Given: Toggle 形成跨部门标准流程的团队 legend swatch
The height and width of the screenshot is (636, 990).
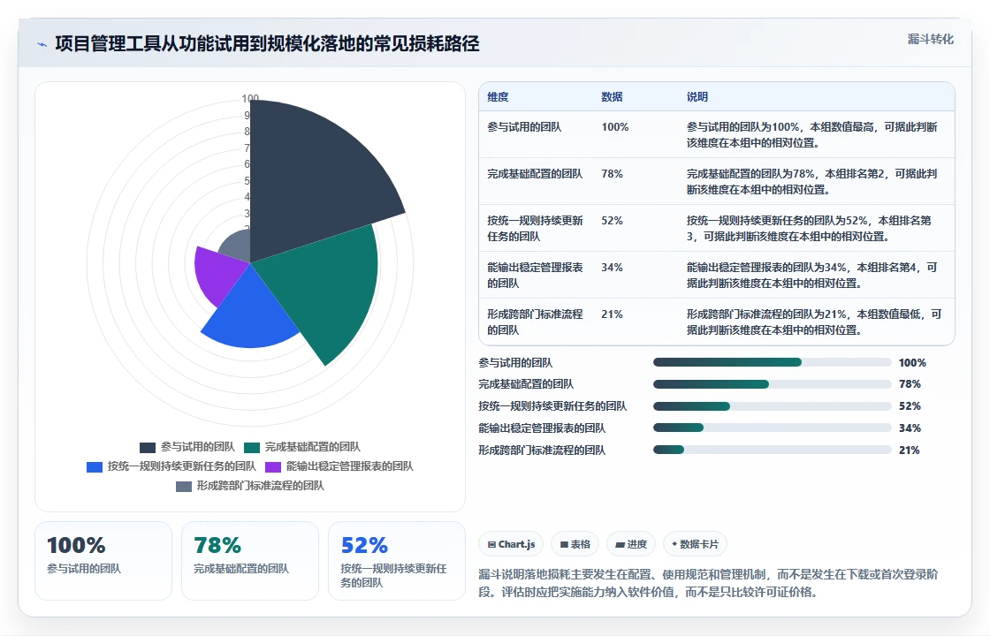Looking at the screenshot, I should pyautogui.click(x=184, y=487).
